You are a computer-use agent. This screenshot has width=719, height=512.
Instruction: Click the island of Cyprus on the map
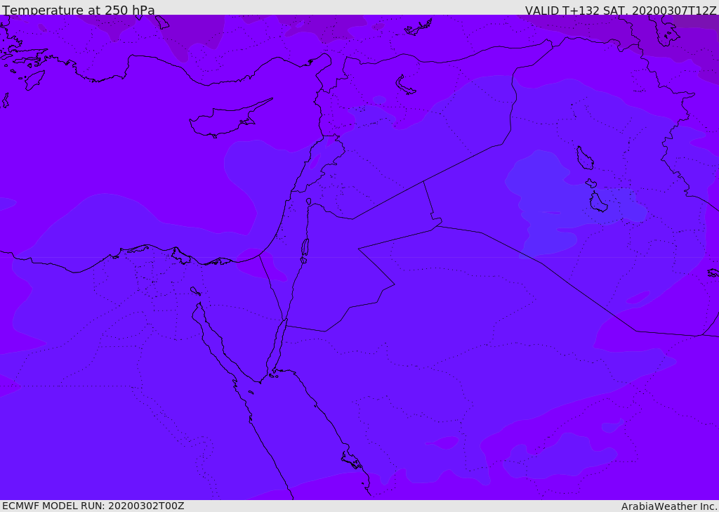(230, 119)
